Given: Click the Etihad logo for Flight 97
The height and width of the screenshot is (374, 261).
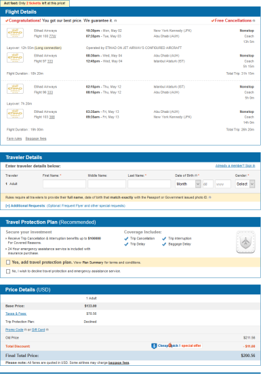Looking at the screenshot, I should point(15,58).
